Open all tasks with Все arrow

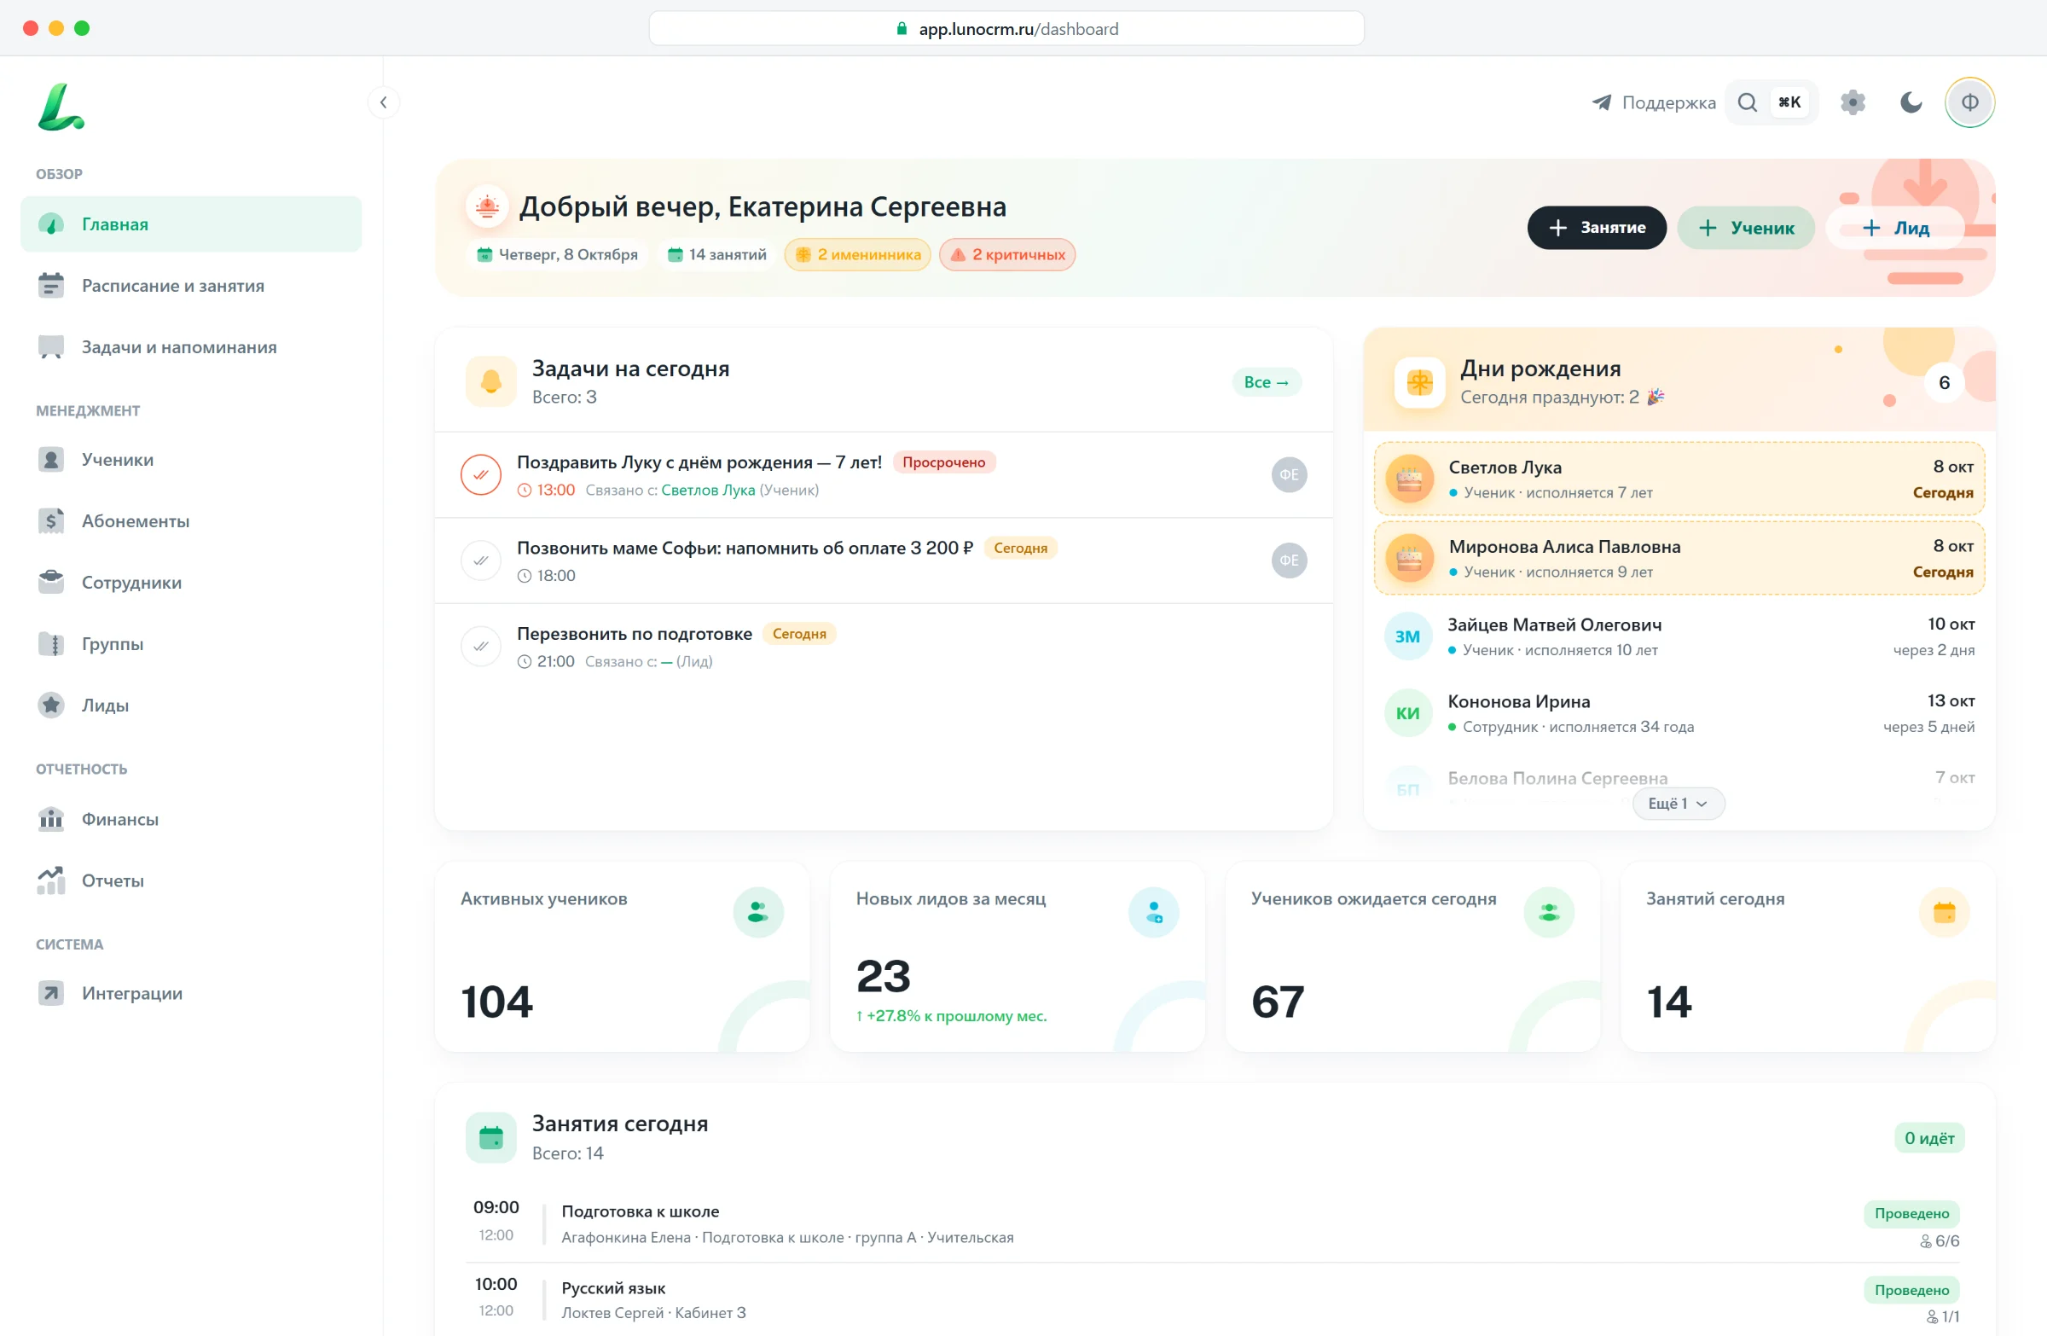[x=1266, y=382]
